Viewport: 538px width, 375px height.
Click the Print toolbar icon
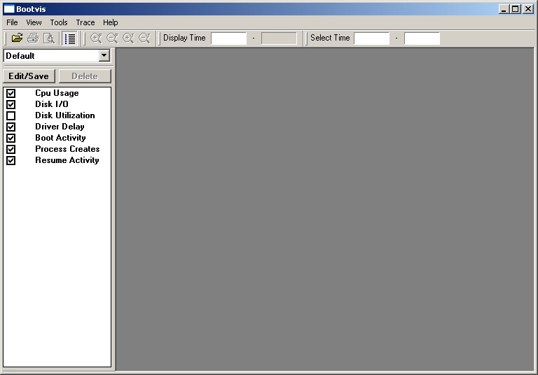click(x=33, y=38)
